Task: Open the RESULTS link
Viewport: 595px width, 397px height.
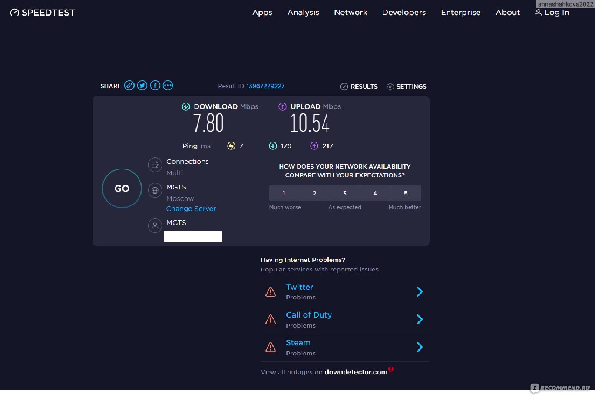Action: [x=364, y=86]
